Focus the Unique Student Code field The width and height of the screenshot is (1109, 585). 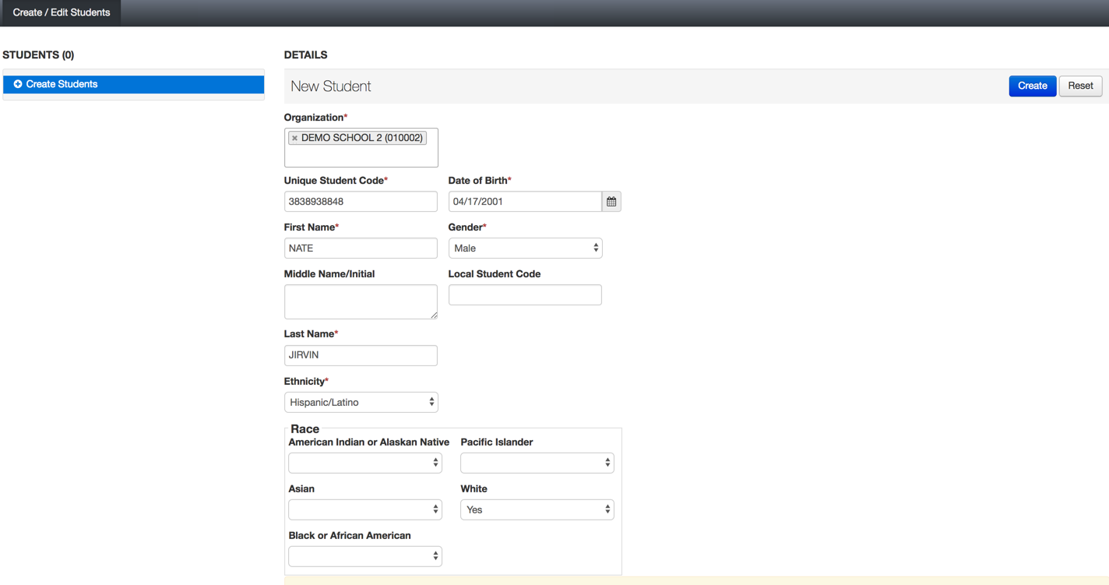click(x=361, y=202)
